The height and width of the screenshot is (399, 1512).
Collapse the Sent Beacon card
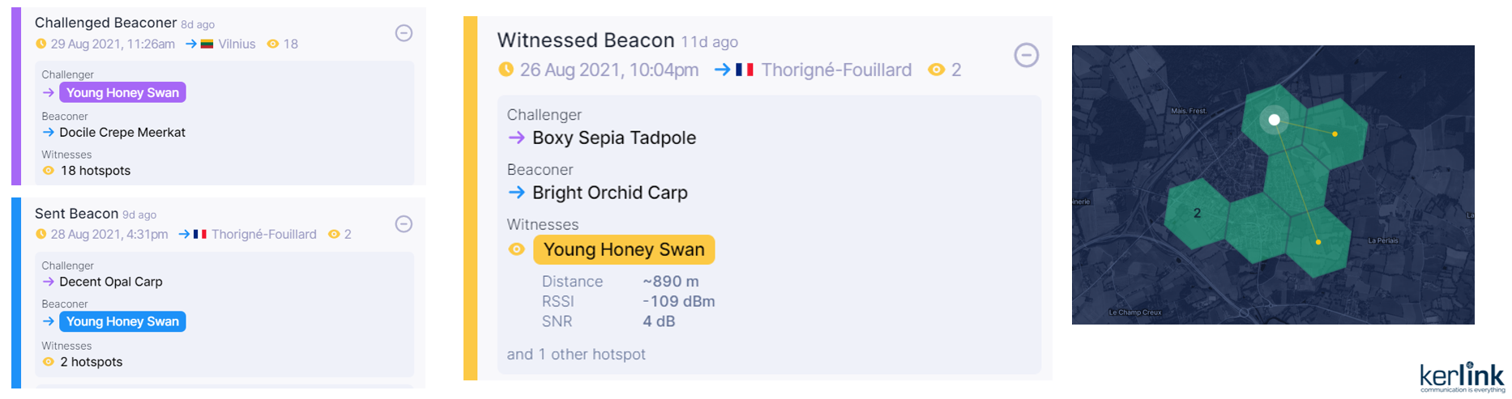coord(404,224)
